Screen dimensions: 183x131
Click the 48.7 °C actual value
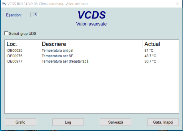[x=150, y=56]
